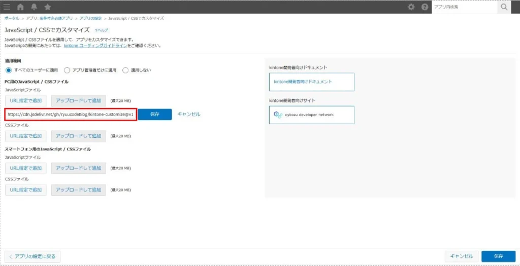Open favorites star icon
Image resolution: width=520 pixels, height=266 pixels.
pyautogui.click(x=47, y=7)
